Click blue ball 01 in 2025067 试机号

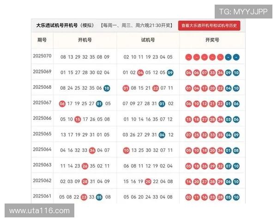pos(162,104)
